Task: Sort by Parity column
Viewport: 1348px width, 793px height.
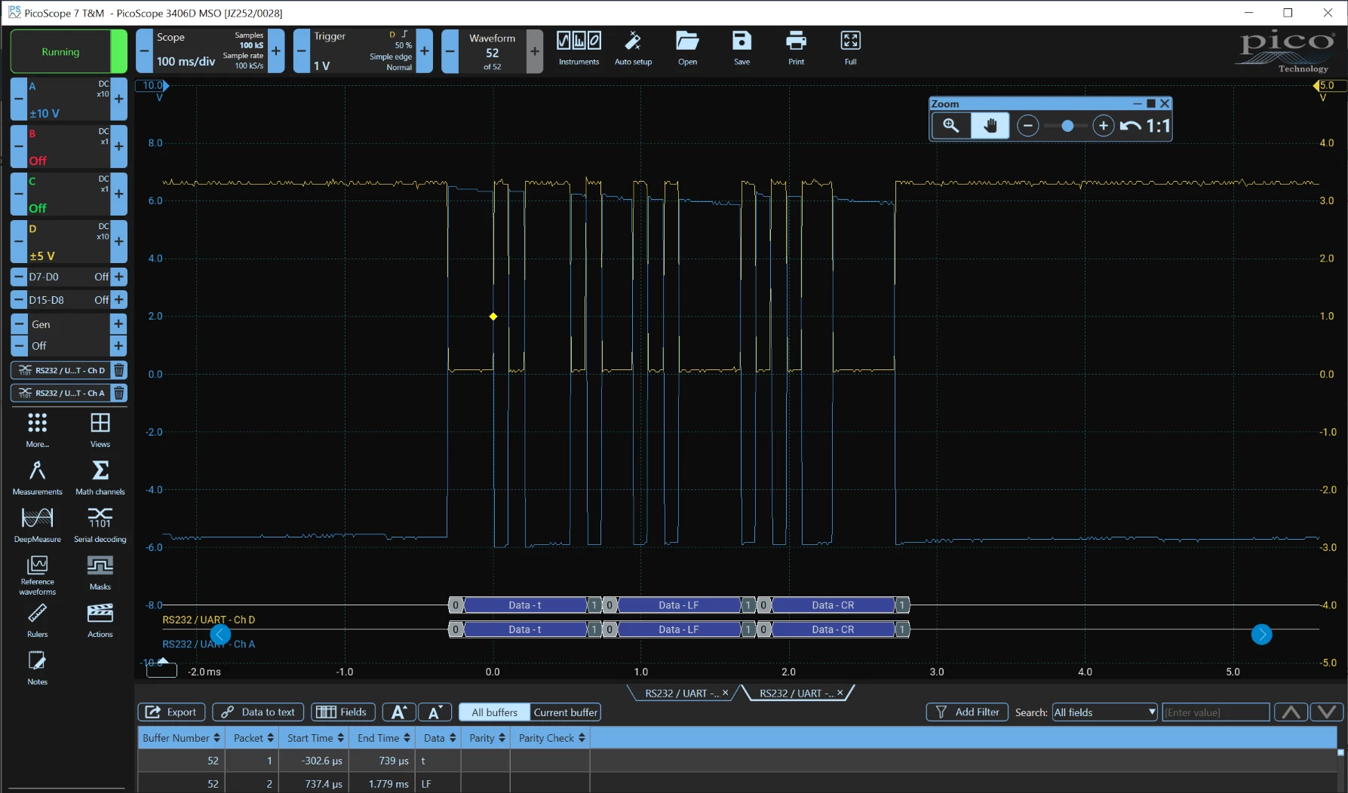Action: (487, 738)
